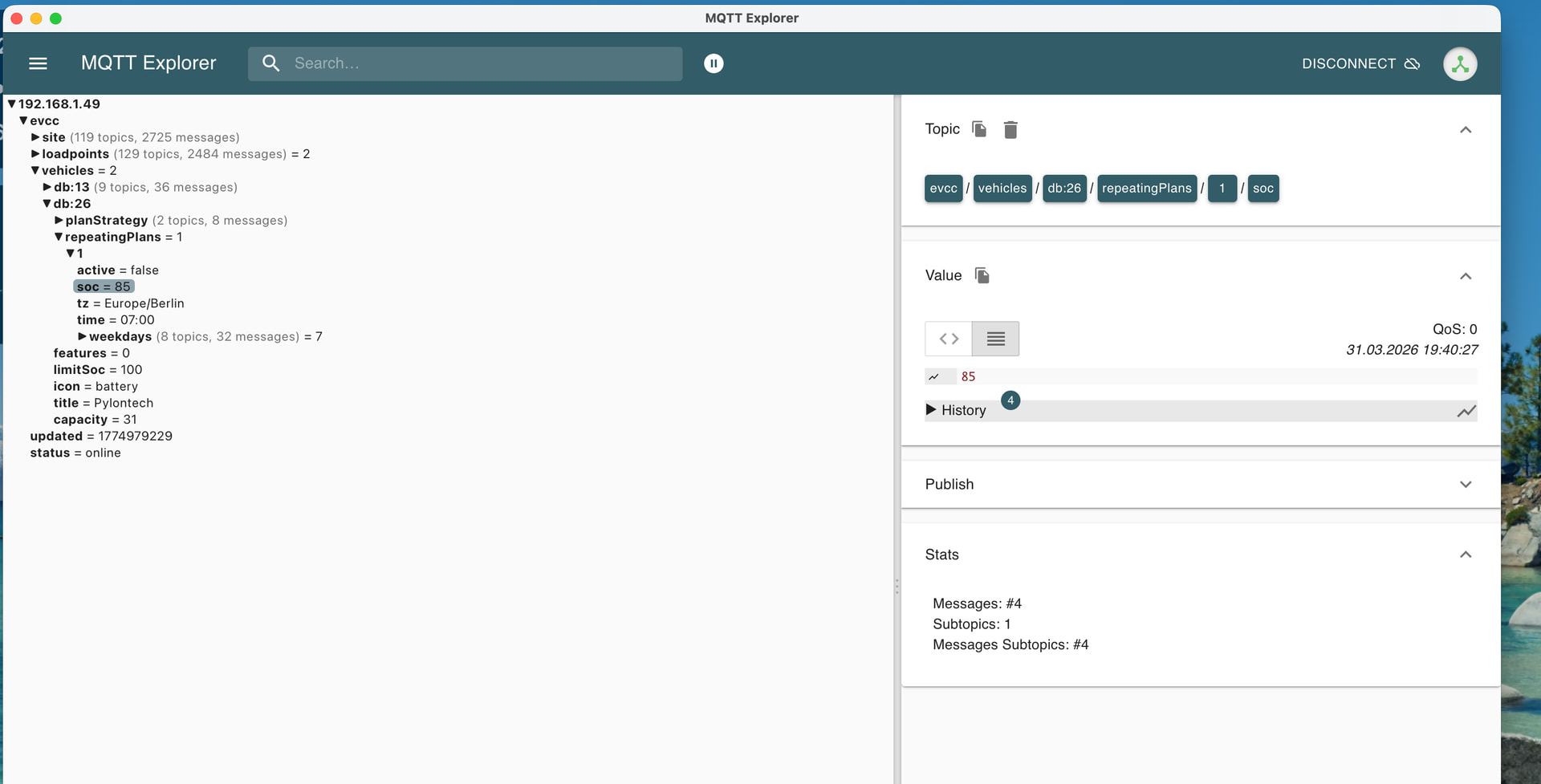This screenshot has width=1541, height=784.
Task: Expand the planStrategy tree node
Action: point(59,221)
